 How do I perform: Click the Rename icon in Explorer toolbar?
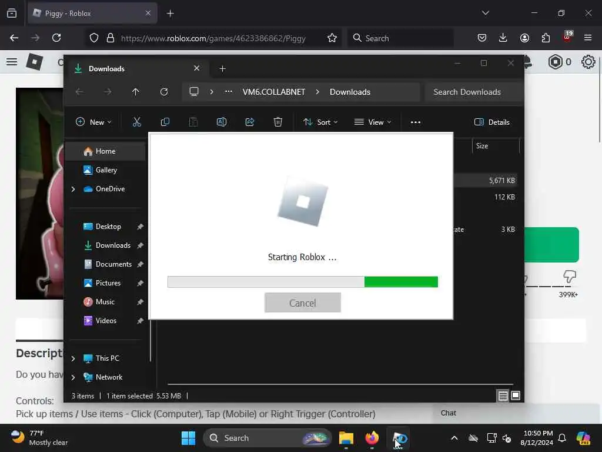click(222, 122)
